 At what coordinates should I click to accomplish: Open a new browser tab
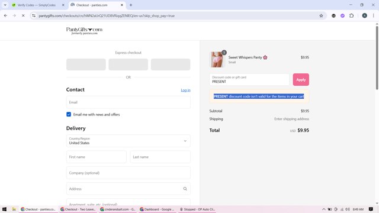[131, 5]
